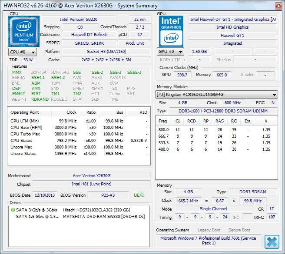Click the CR value 1T
The width and height of the screenshot is (285, 254).
coord(272,209)
